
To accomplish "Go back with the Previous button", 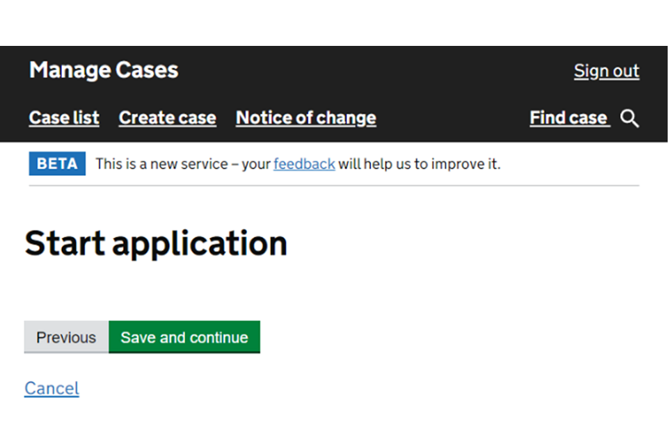I will coord(66,337).
